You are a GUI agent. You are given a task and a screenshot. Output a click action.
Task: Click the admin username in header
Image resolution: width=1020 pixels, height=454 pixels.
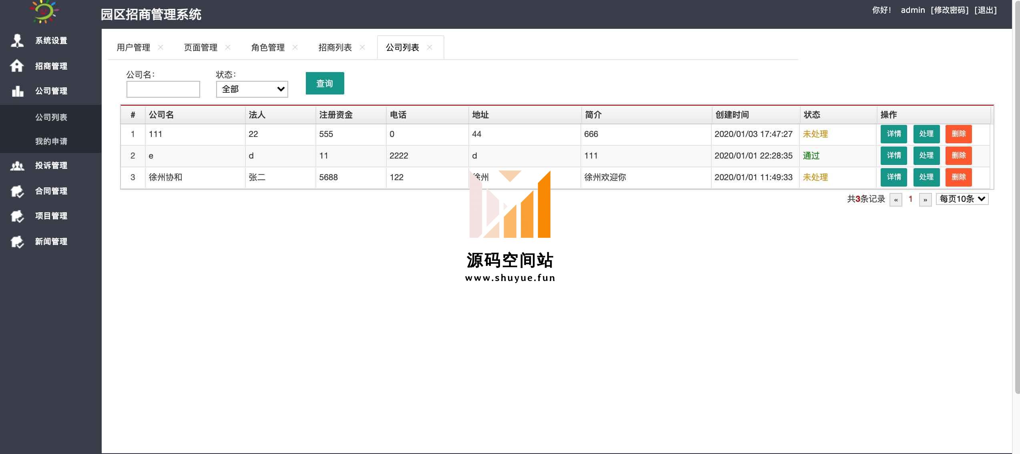(x=913, y=10)
